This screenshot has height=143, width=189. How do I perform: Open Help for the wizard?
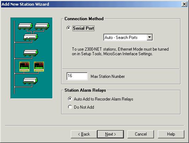click(171, 134)
